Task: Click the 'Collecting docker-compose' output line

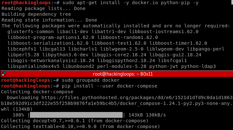Action: 37,92
